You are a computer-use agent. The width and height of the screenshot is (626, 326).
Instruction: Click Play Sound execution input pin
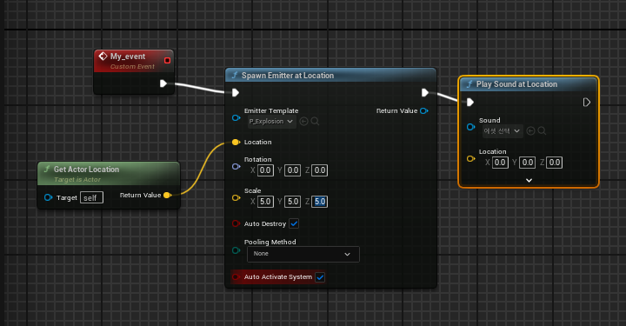pyautogui.click(x=470, y=103)
